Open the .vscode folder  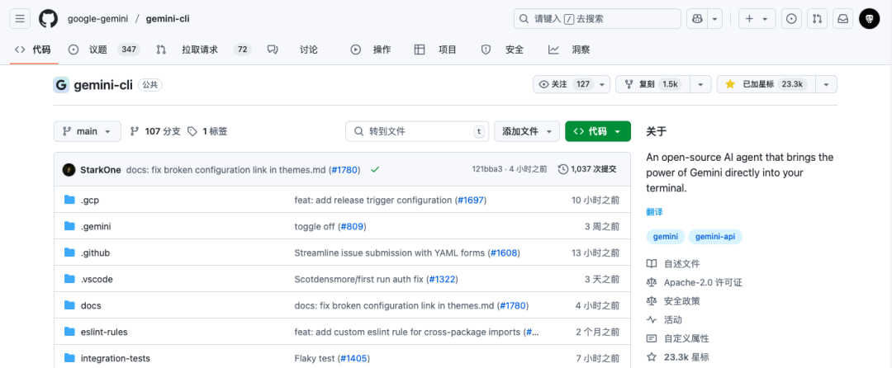coord(97,279)
